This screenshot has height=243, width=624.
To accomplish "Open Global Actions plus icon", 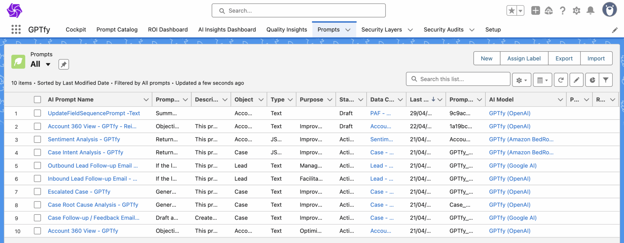I will pos(535,11).
